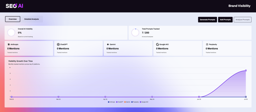Toggle Google AIO series in chart legend
Screen dimensions: 256x112
tap(144, 102)
